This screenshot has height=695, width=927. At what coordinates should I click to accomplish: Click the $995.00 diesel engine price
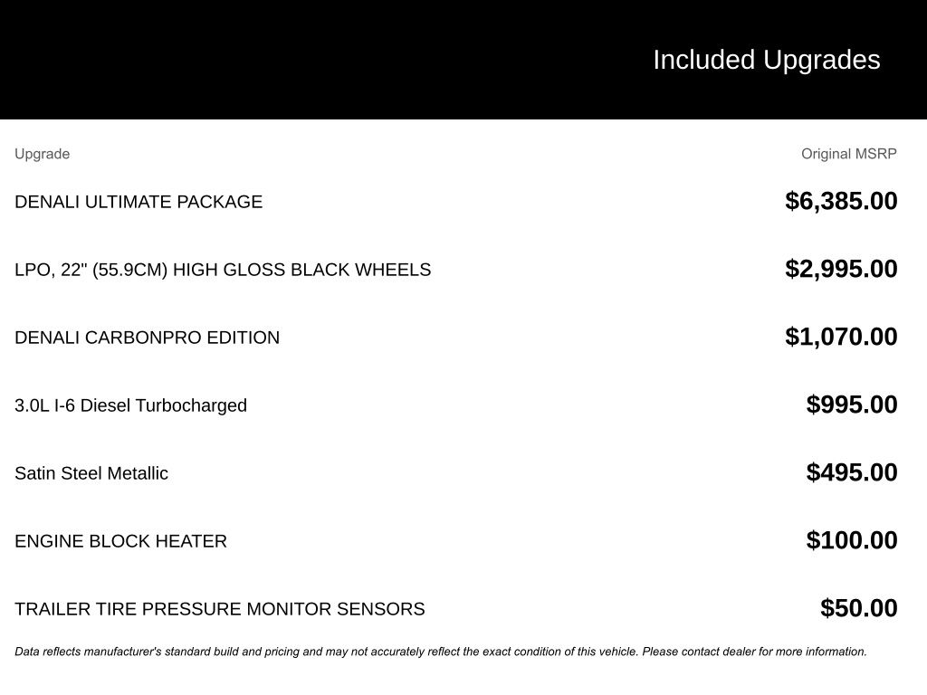point(851,405)
